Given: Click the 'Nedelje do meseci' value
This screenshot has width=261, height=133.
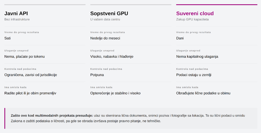Looking at the screenshot, I should coord(105,38).
